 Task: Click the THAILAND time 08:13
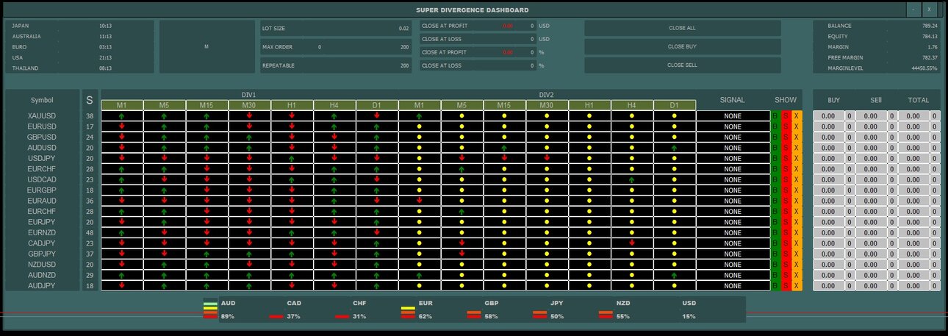(x=105, y=68)
